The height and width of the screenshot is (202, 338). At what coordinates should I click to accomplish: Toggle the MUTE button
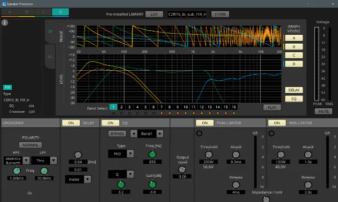point(323,112)
